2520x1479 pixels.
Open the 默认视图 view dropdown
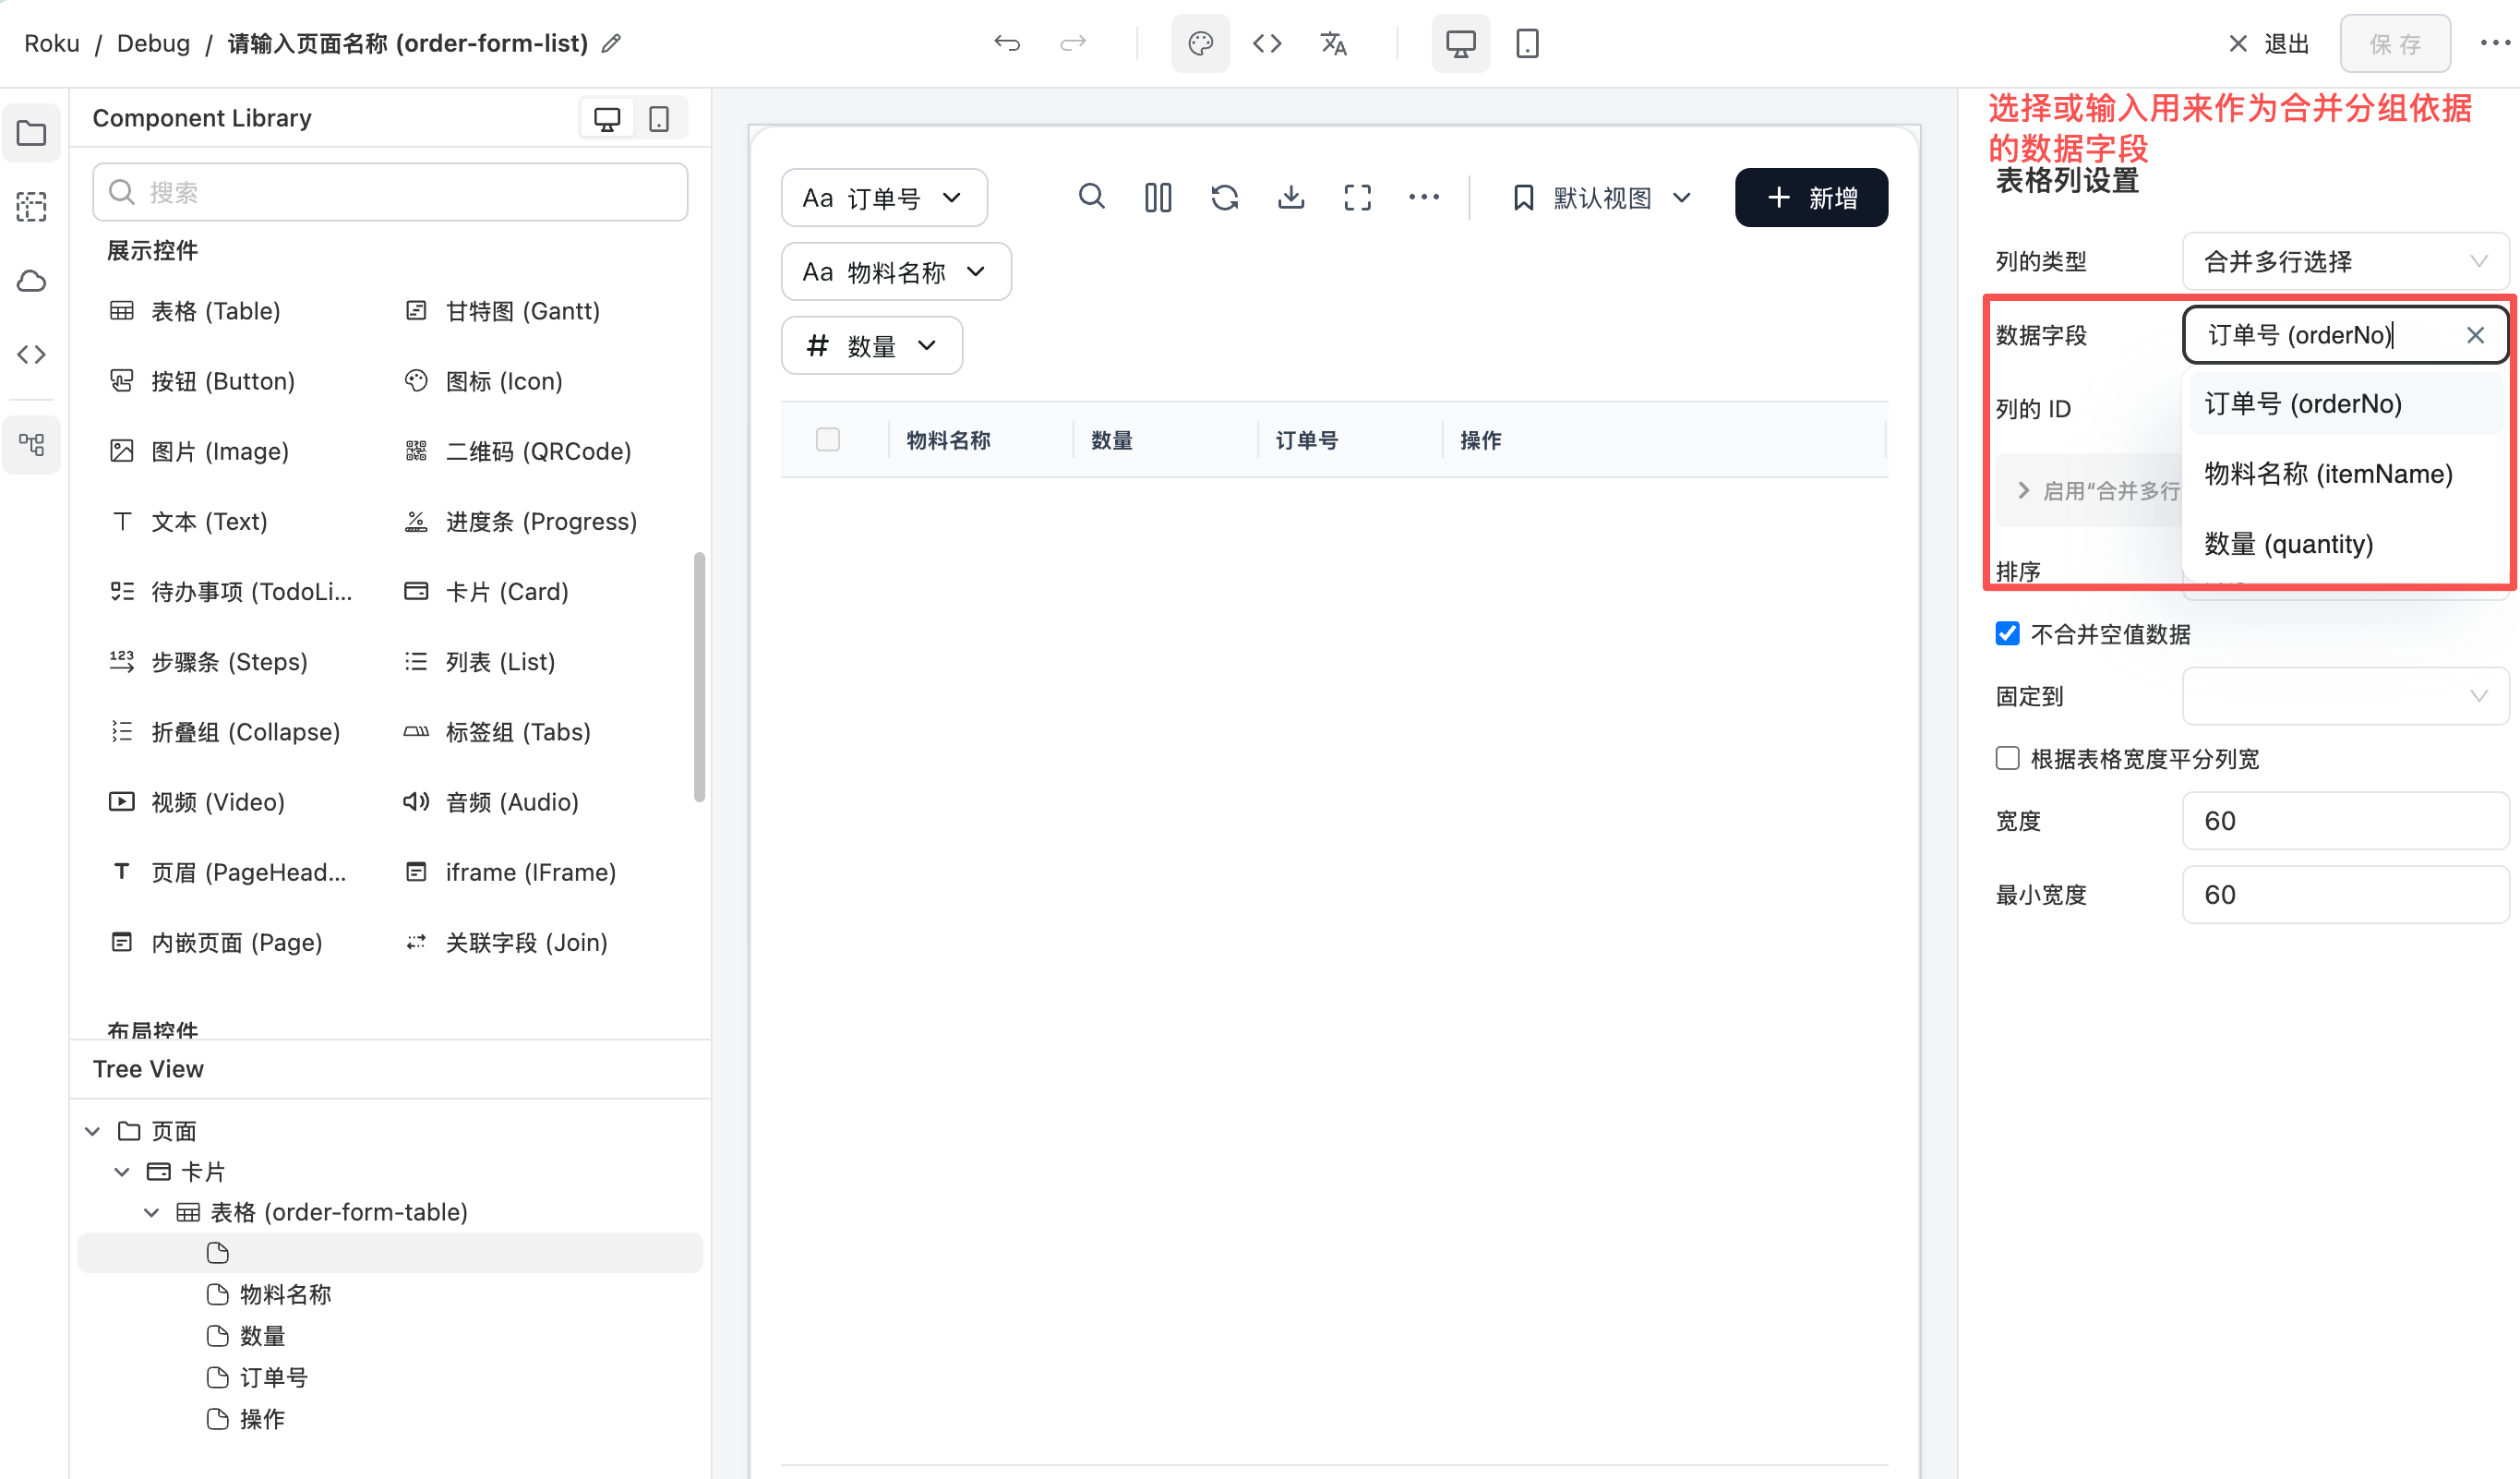click(x=1602, y=197)
